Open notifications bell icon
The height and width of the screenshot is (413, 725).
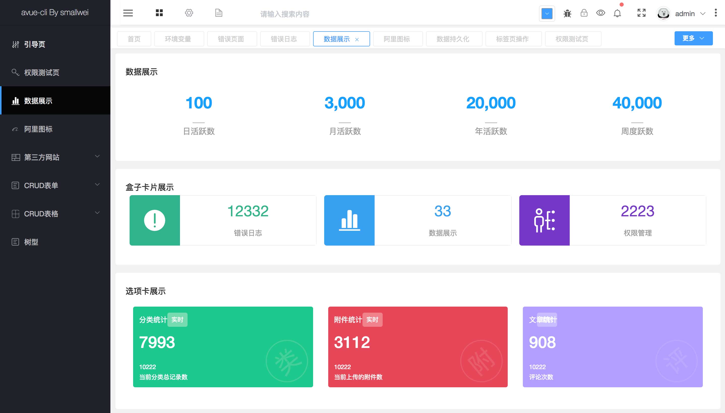pyautogui.click(x=617, y=13)
